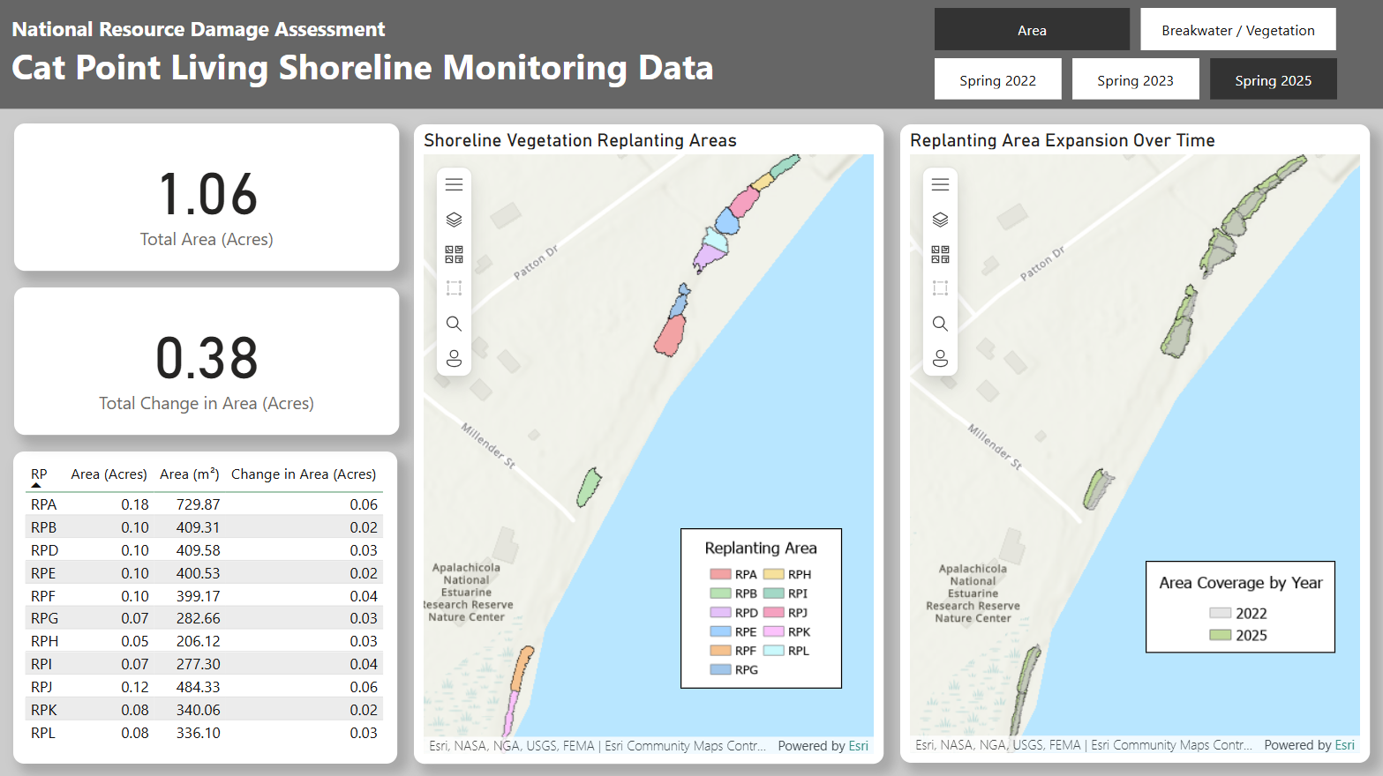The width and height of the screenshot is (1383, 776).
Task: Select the Spring 2022 period
Action: (997, 79)
